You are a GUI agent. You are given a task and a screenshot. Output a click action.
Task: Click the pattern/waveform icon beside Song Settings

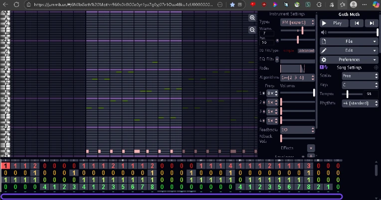324,67
